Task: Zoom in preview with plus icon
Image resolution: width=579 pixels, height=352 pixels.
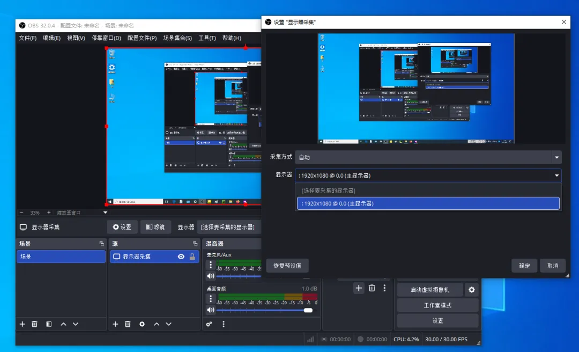Action: tap(49, 212)
